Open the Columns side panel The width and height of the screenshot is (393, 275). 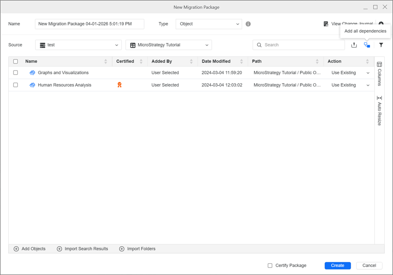pos(379,73)
